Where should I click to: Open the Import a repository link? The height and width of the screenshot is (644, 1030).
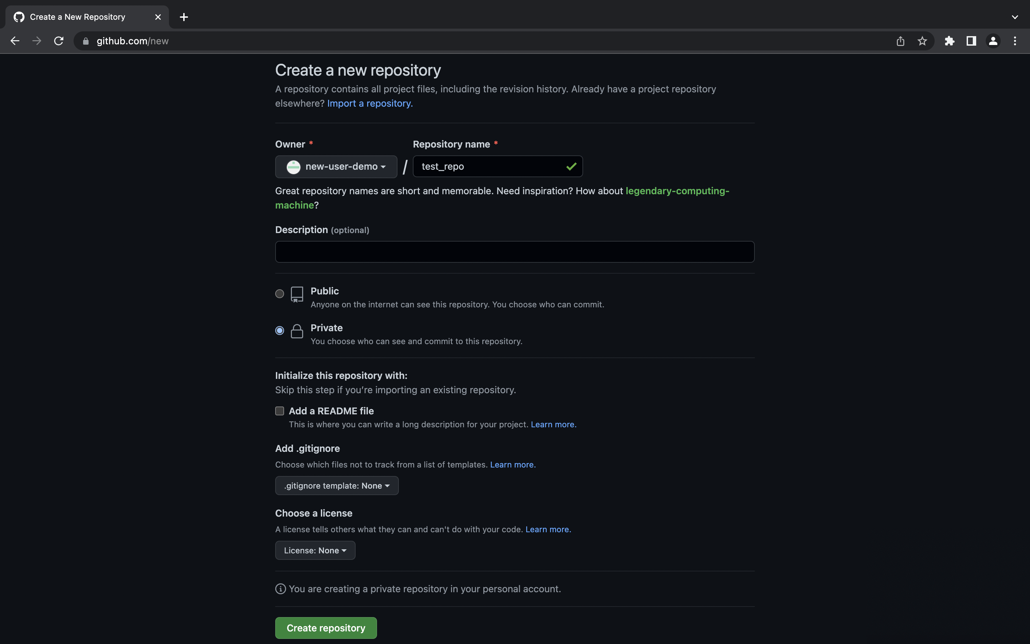tap(370, 104)
